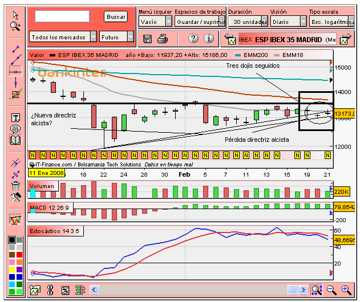Click the horizontal scrollbar thumb
360x302 pixels.
click(x=293, y=290)
